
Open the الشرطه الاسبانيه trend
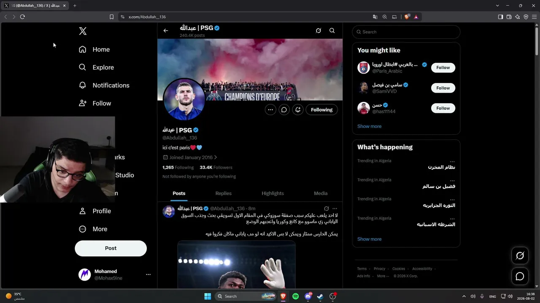point(436,224)
